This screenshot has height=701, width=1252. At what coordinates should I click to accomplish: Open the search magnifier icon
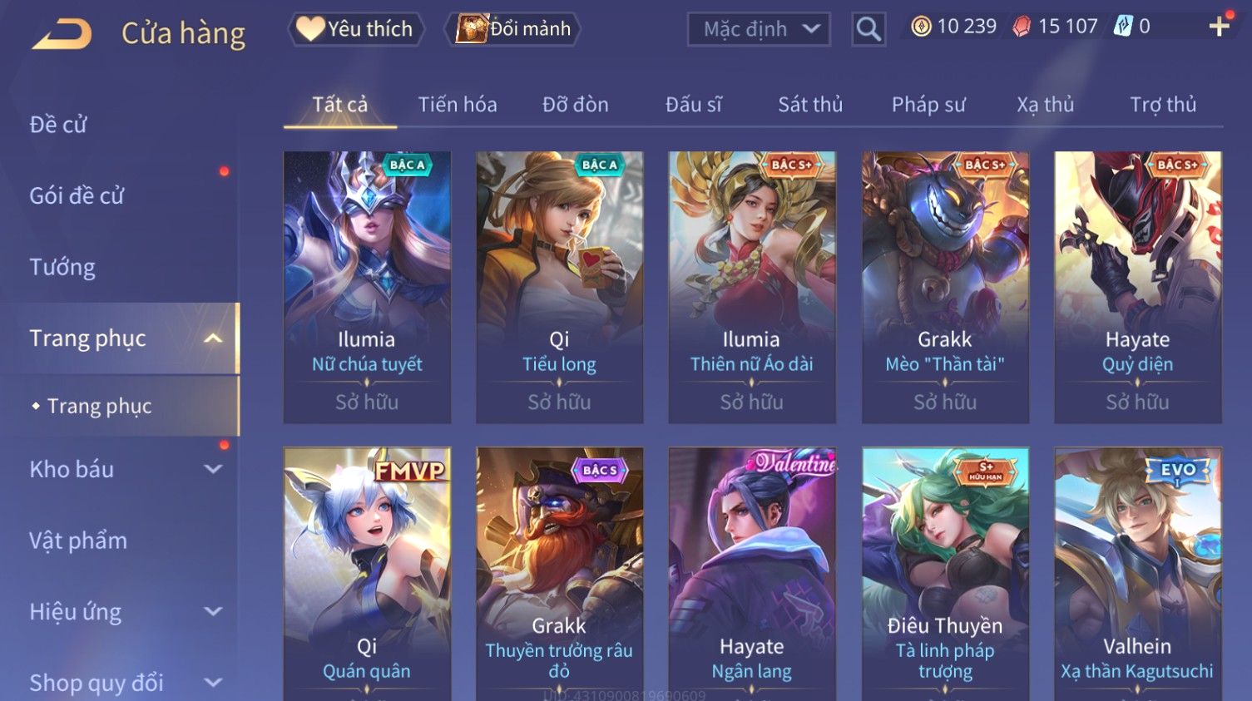click(868, 30)
